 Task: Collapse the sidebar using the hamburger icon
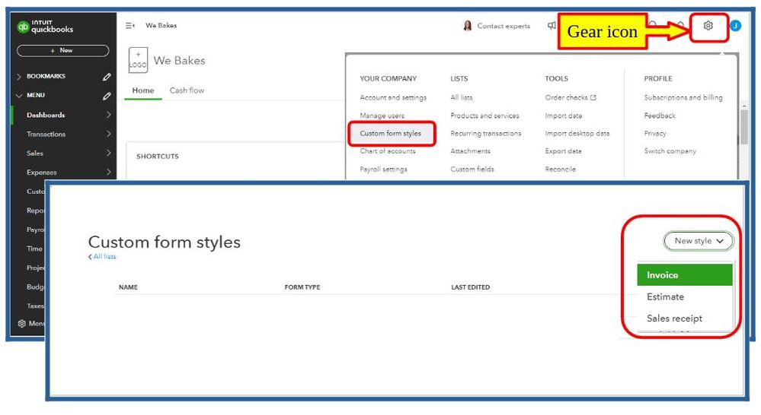tap(130, 26)
